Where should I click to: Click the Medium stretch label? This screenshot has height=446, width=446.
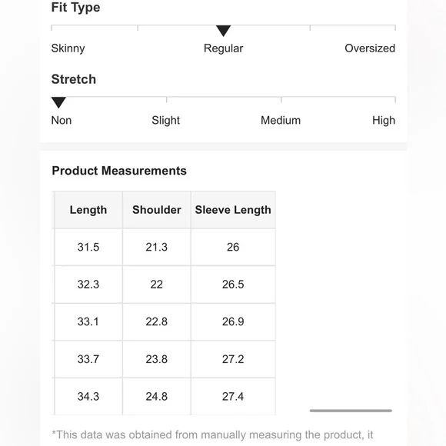(x=281, y=120)
